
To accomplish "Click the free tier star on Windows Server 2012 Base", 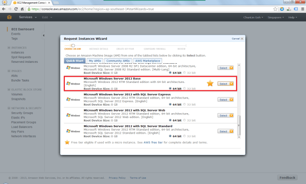I will coord(210,83).
